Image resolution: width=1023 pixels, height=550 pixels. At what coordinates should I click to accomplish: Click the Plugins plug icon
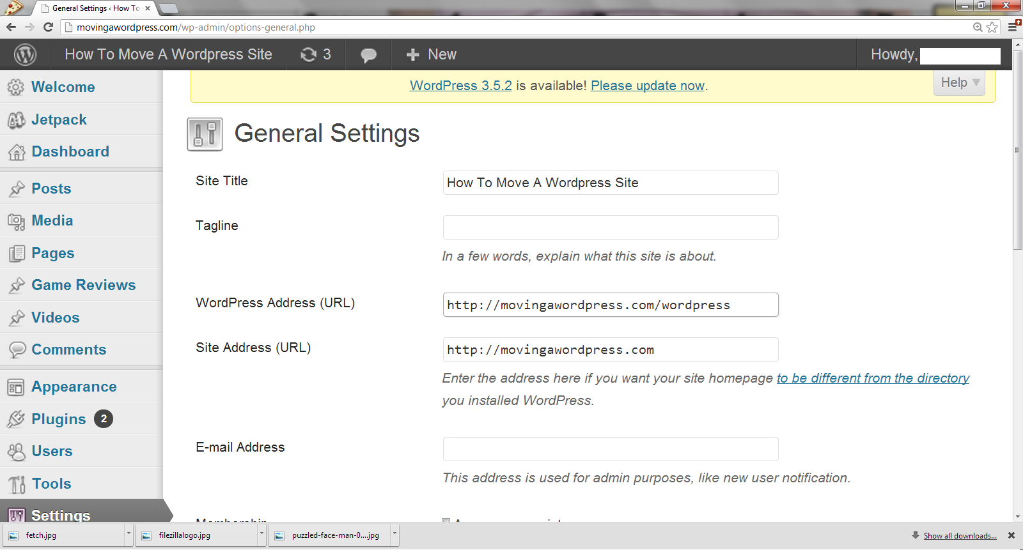click(x=16, y=419)
